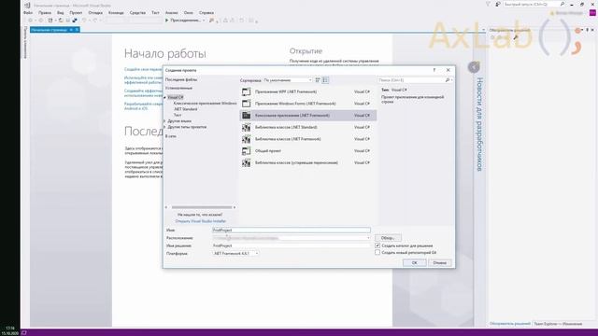This screenshot has height=336, width=598.
Task: Click notification icon in purple status bar
Action: click(x=24, y=333)
